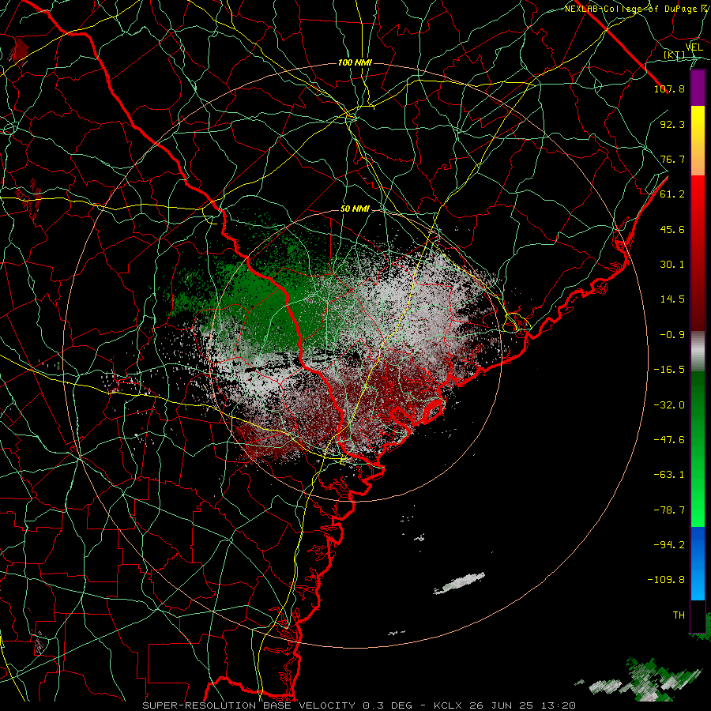Click the purple segment of the color bar
The height and width of the screenshot is (711, 711).
point(698,88)
